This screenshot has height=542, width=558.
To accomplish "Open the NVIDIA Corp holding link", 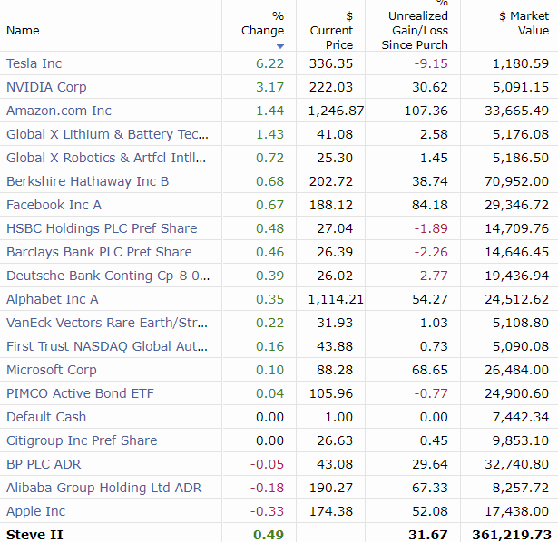I will [x=46, y=87].
